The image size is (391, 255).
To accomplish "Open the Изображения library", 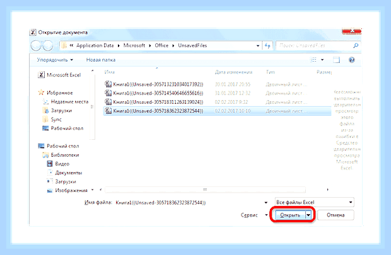I will click(x=67, y=191).
